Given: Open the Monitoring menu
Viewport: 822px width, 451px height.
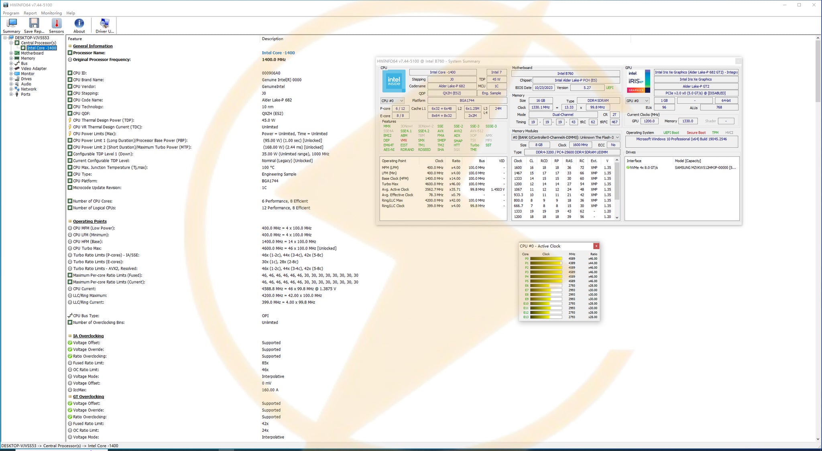Looking at the screenshot, I should pos(51,13).
